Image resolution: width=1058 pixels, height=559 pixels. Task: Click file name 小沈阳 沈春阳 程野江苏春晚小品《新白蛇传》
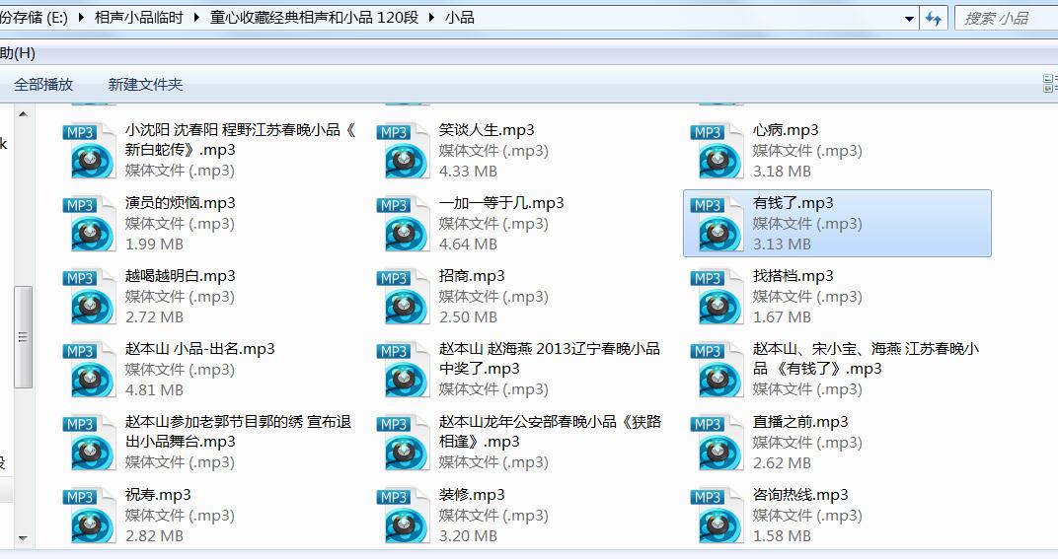(241, 140)
